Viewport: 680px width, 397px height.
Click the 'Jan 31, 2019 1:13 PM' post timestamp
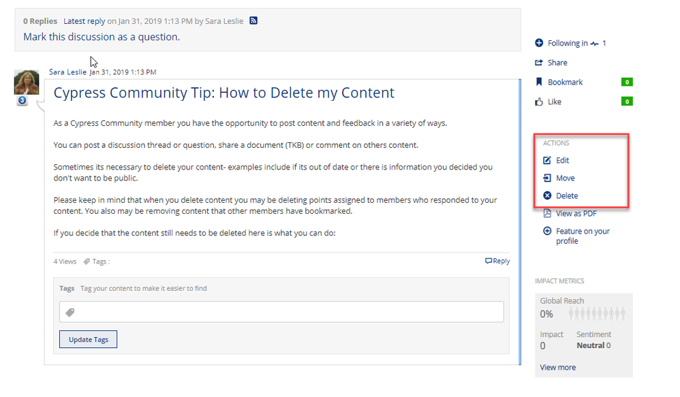123,72
